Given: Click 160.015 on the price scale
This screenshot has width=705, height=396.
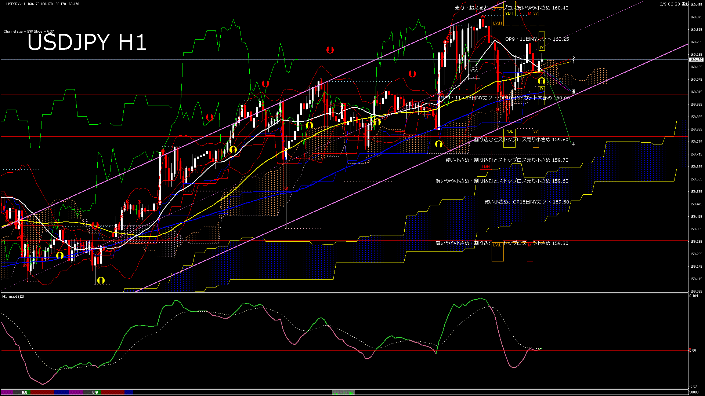Looking at the screenshot, I should [x=696, y=92].
